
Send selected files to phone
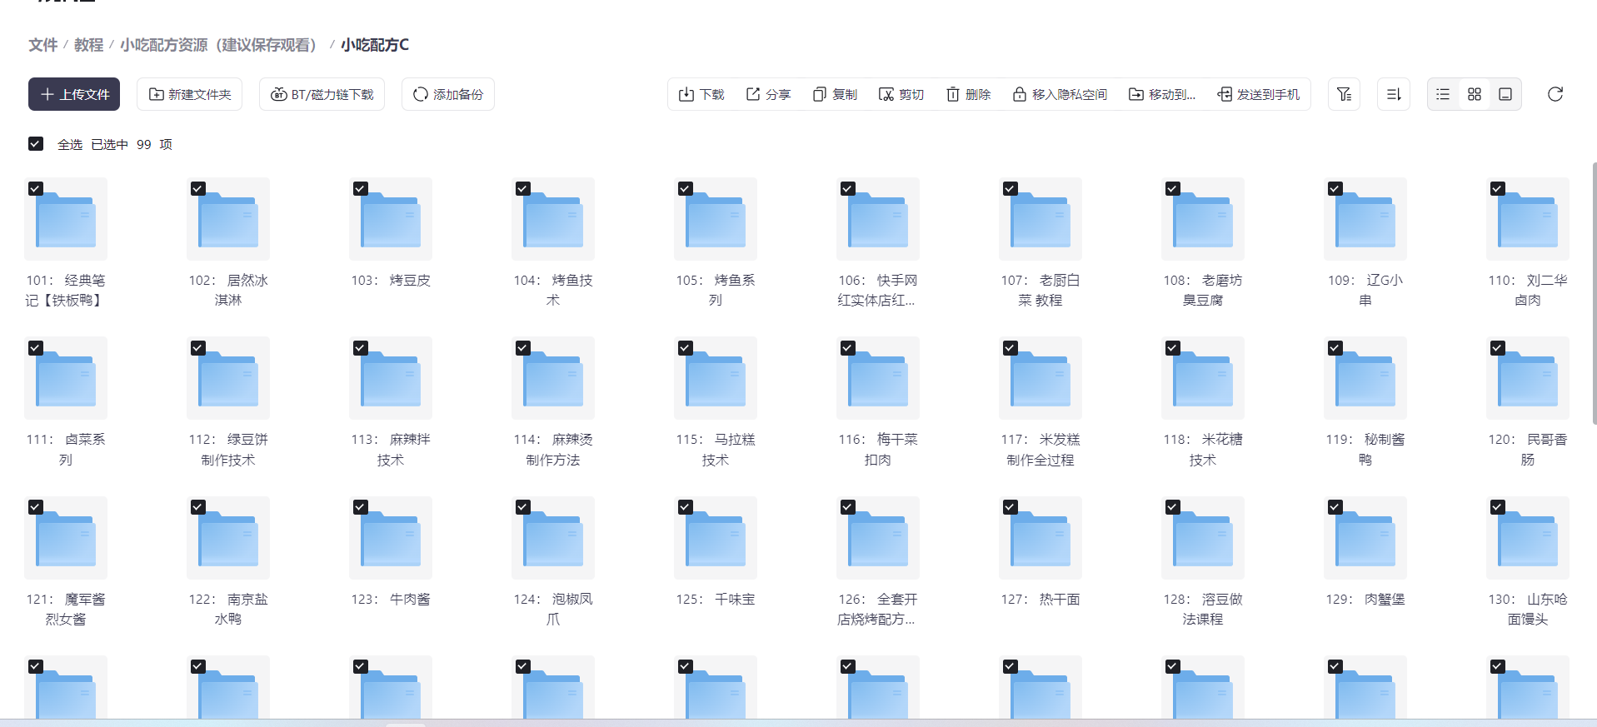coord(1258,94)
